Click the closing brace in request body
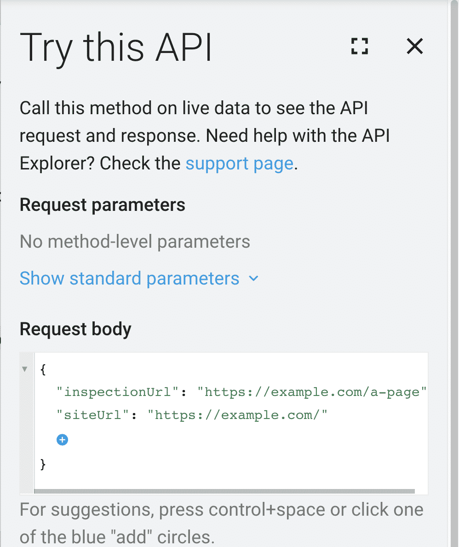The image size is (459, 547). pos(43,464)
